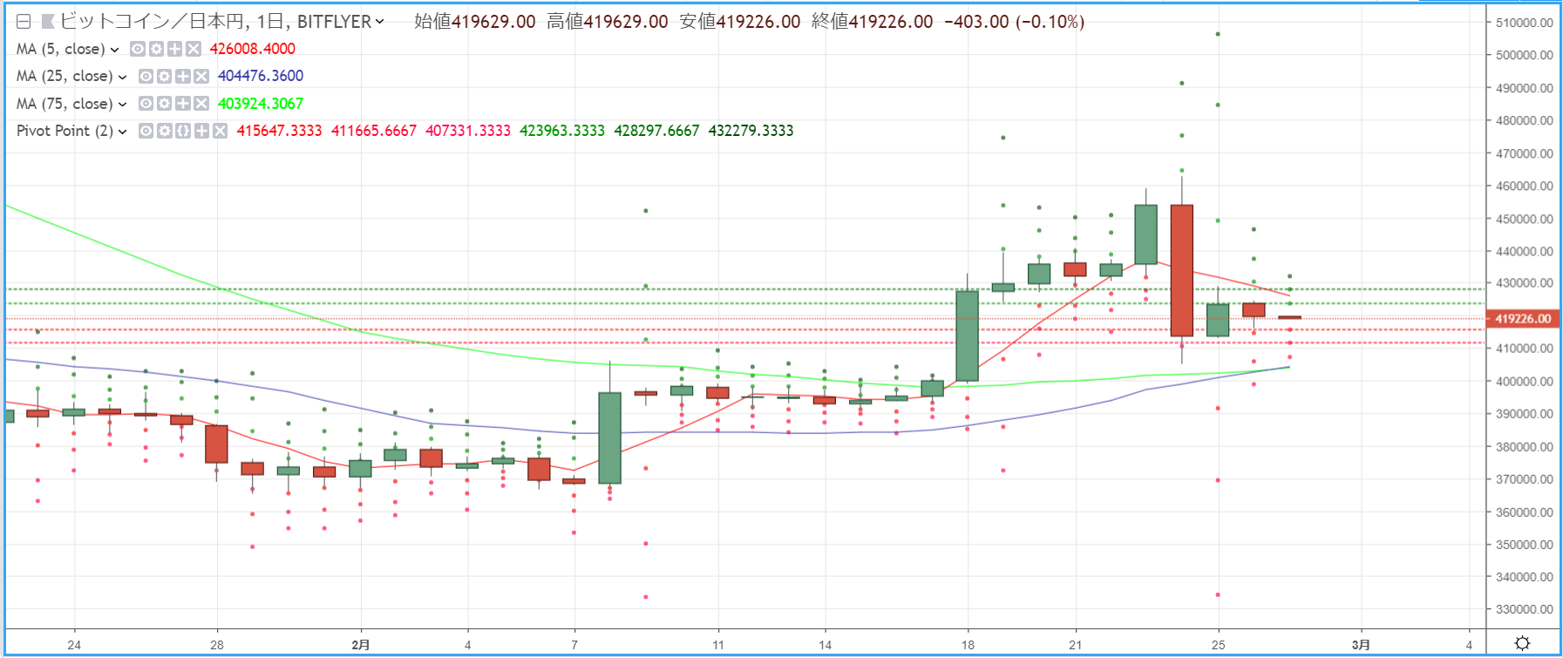1563x658 pixels.
Task: Open chart settings gear at bottom right
Action: (1522, 643)
